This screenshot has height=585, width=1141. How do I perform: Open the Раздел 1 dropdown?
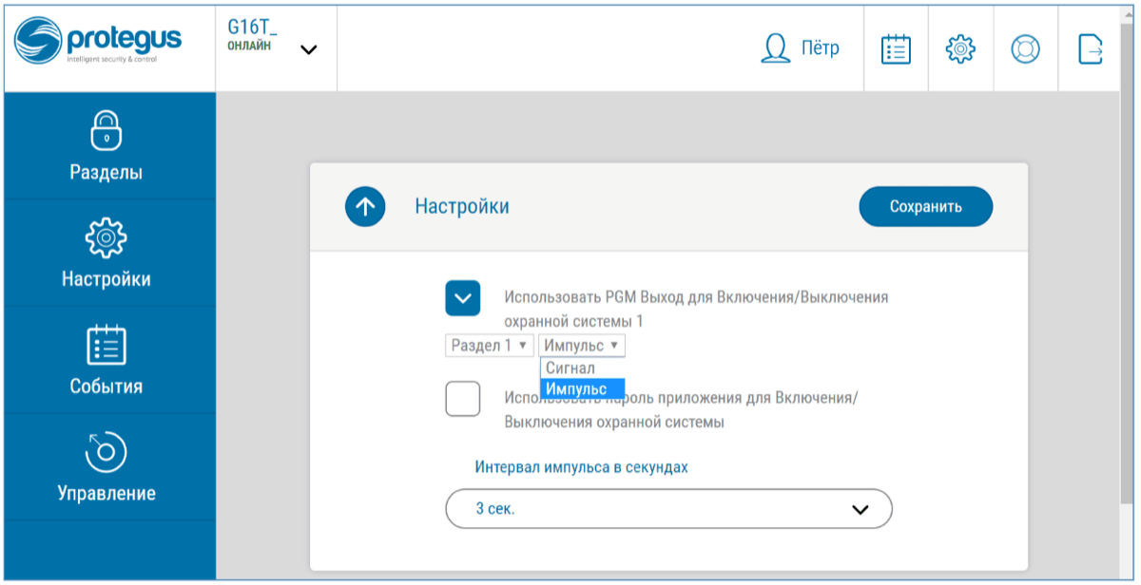click(489, 346)
